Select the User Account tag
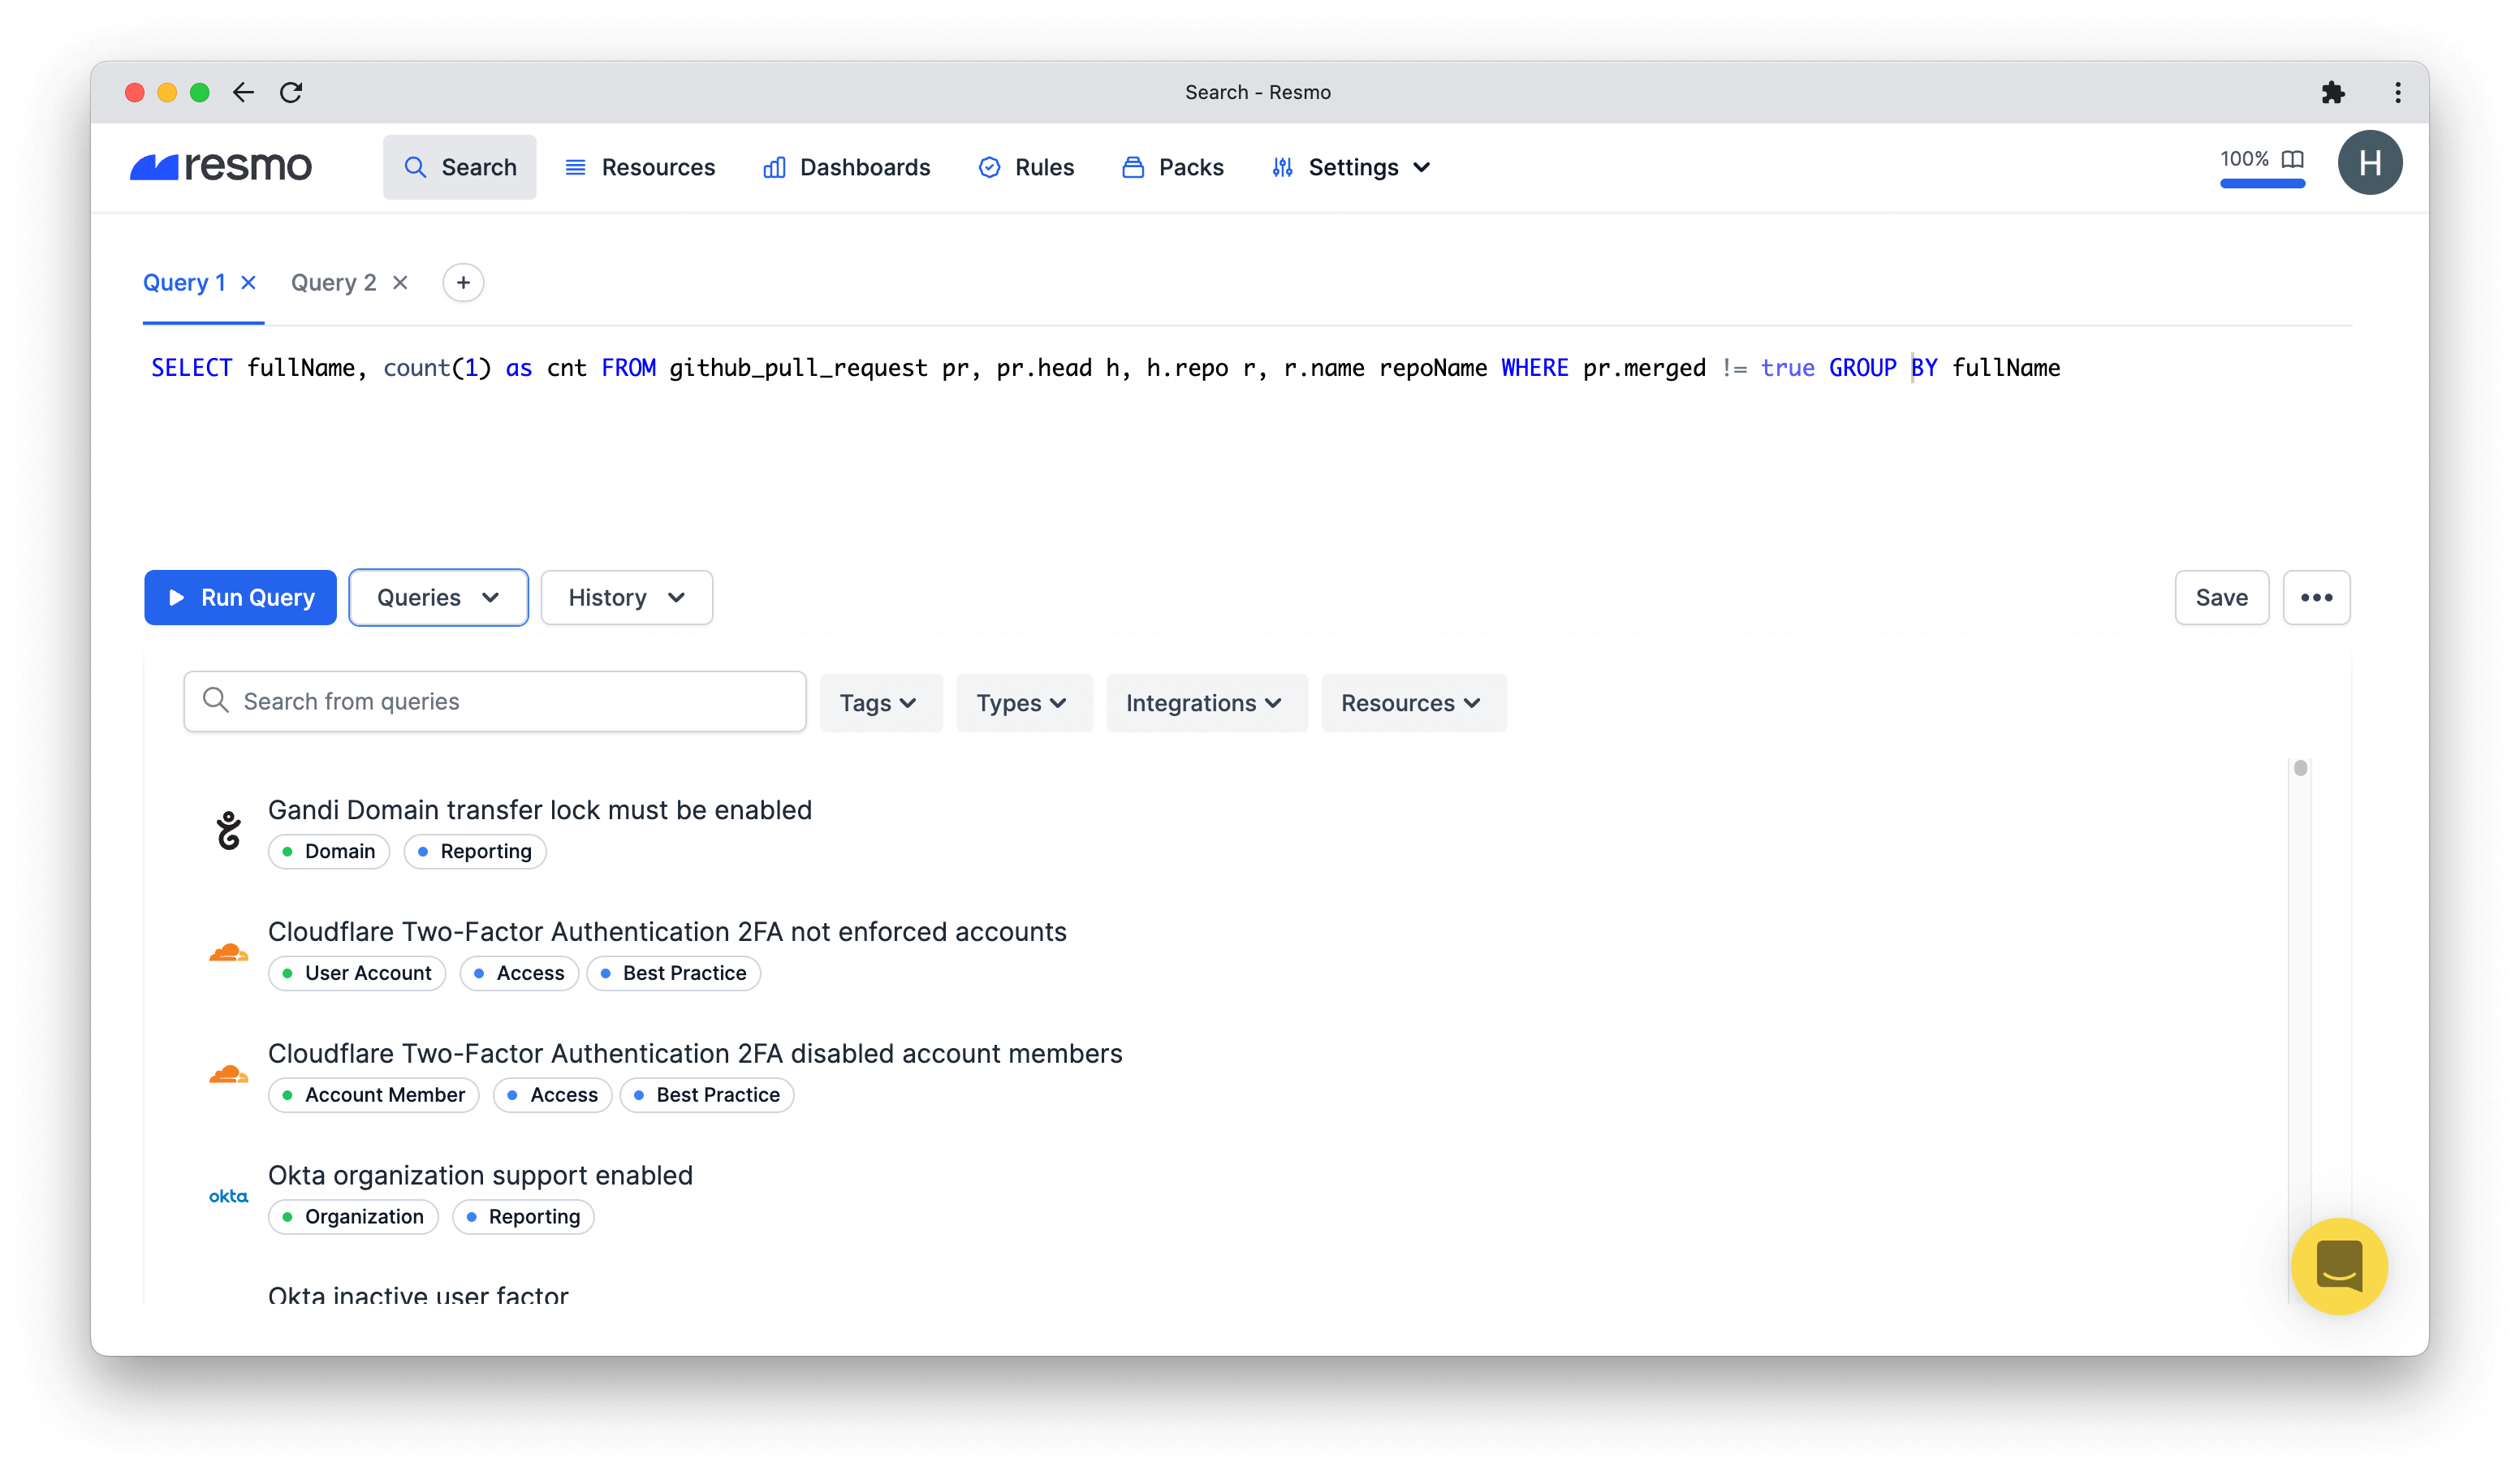 coord(357,974)
